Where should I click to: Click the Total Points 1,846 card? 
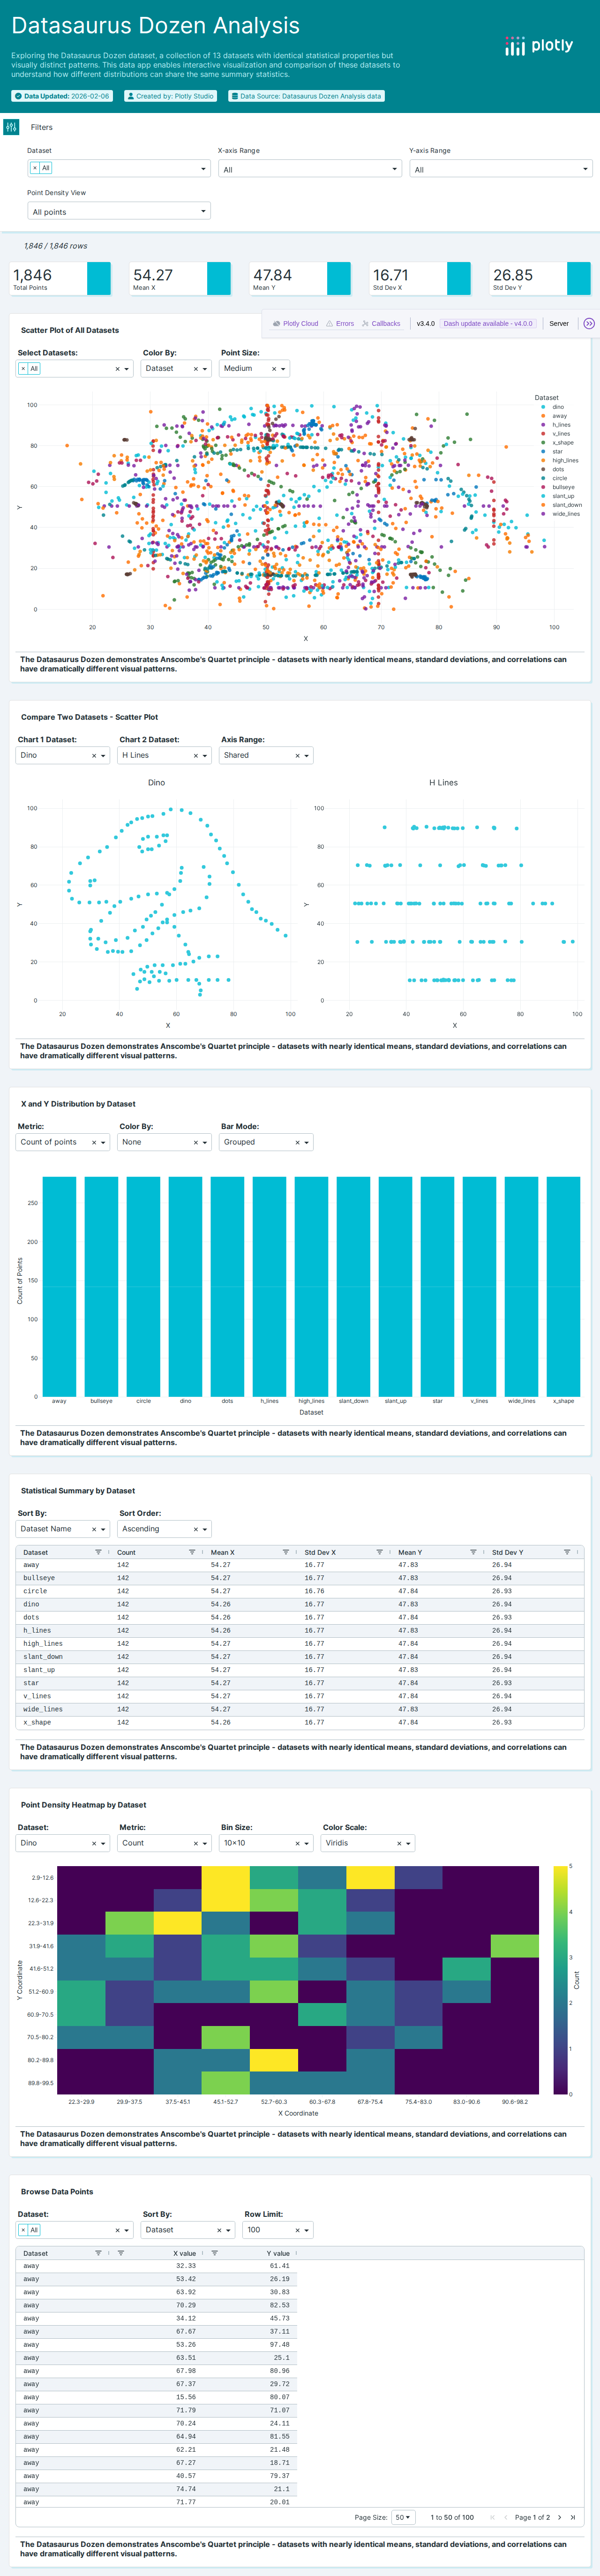tap(60, 279)
